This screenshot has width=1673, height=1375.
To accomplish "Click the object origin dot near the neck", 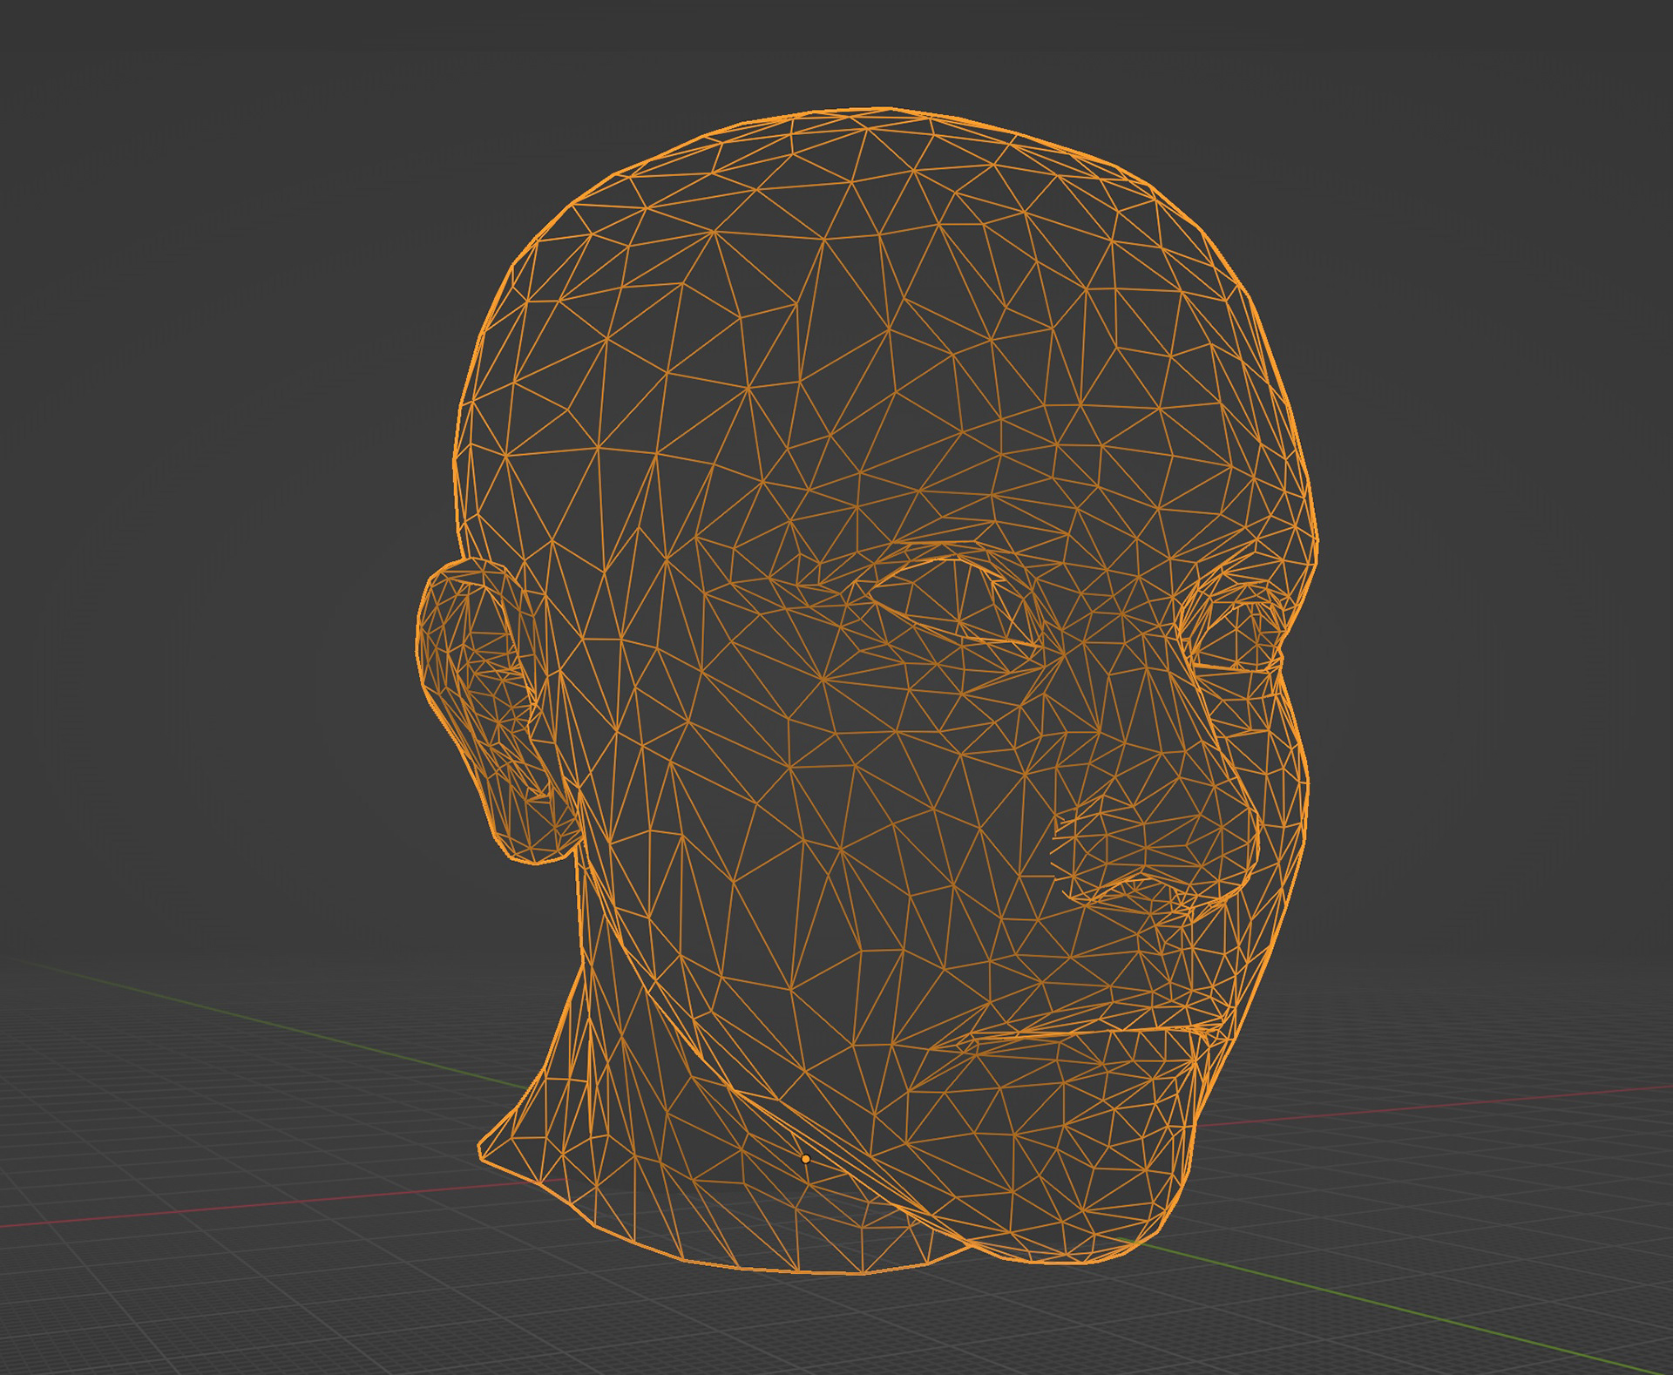I will [806, 1159].
